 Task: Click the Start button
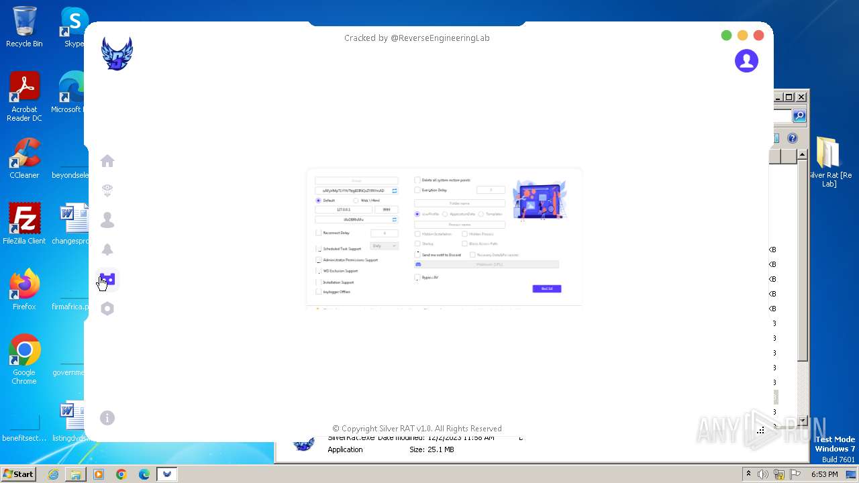pyautogui.click(x=19, y=474)
